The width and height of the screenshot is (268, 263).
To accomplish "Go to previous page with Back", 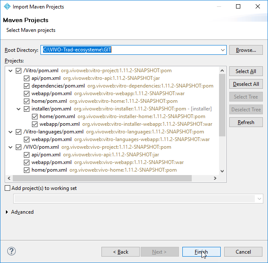I will click(x=121, y=252).
